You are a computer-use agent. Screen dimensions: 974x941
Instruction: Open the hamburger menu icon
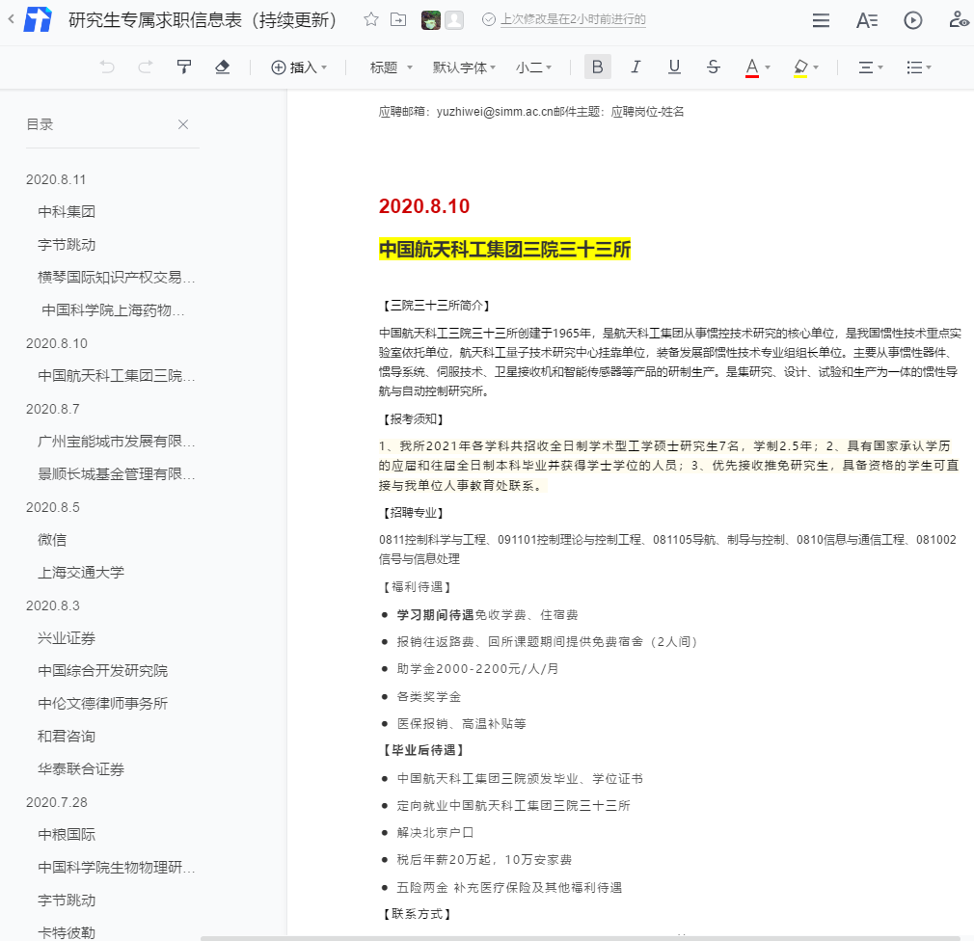[821, 20]
